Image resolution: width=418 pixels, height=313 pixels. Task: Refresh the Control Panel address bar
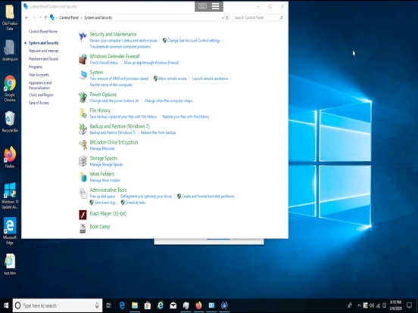(227, 18)
